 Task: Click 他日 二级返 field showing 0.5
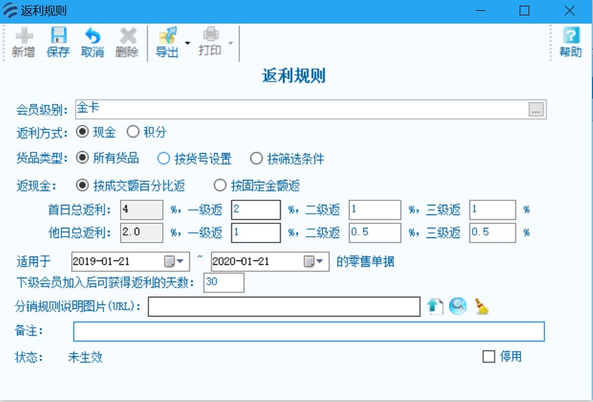(x=375, y=232)
